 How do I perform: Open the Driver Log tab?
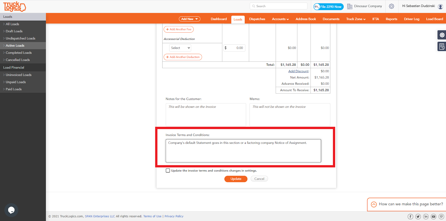[x=411, y=19]
